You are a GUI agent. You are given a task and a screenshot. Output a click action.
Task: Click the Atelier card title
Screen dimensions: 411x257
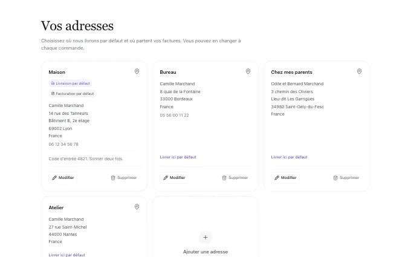(x=56, y=207)
